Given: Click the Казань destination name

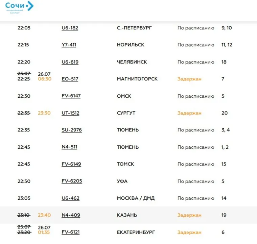Looking at the screenshot, I should [x=127, y=215].
